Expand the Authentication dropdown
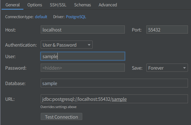Viewport: 191px width, 125px height. pos(67,45)
